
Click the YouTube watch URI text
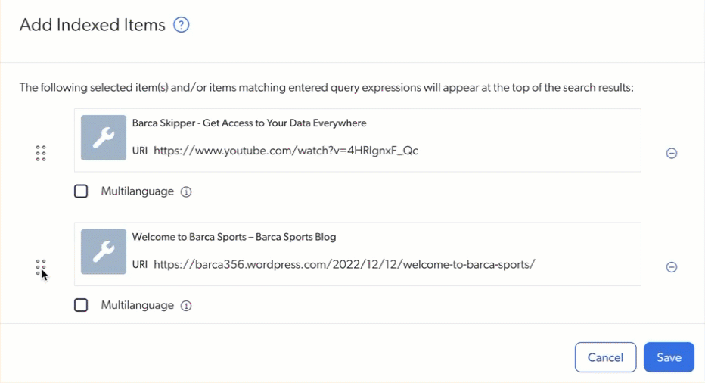point(286,151)
